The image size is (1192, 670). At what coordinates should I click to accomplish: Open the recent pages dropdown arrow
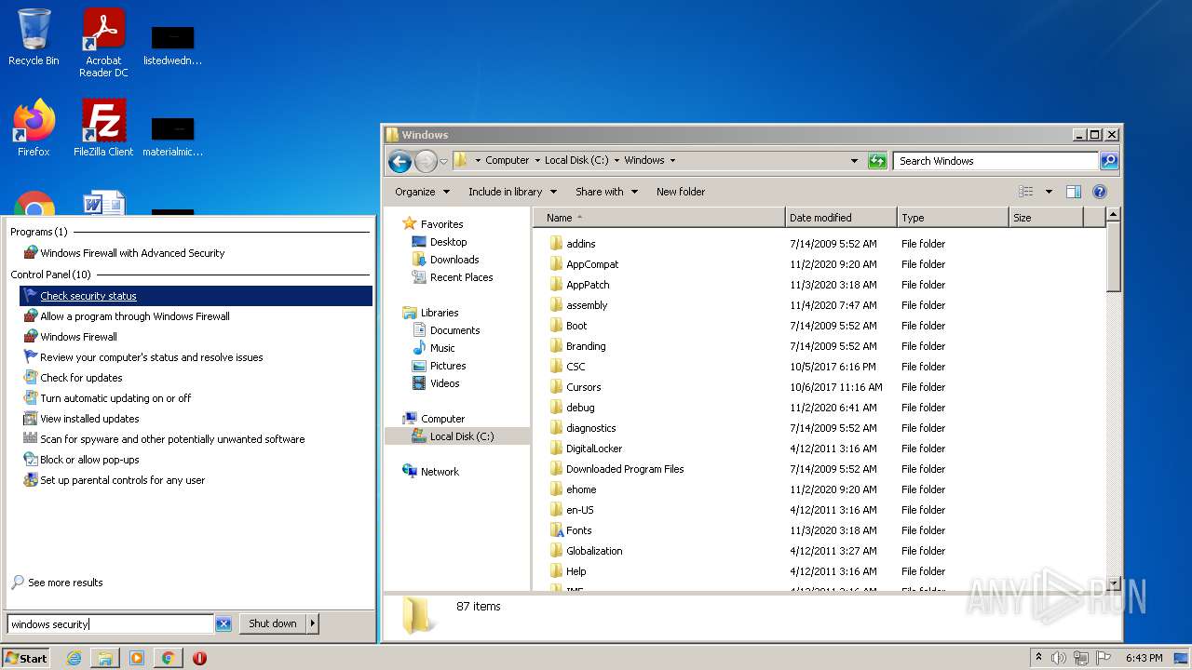coord(443,161)
